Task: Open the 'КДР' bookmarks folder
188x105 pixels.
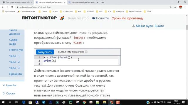Action: (x=78, y=11)
